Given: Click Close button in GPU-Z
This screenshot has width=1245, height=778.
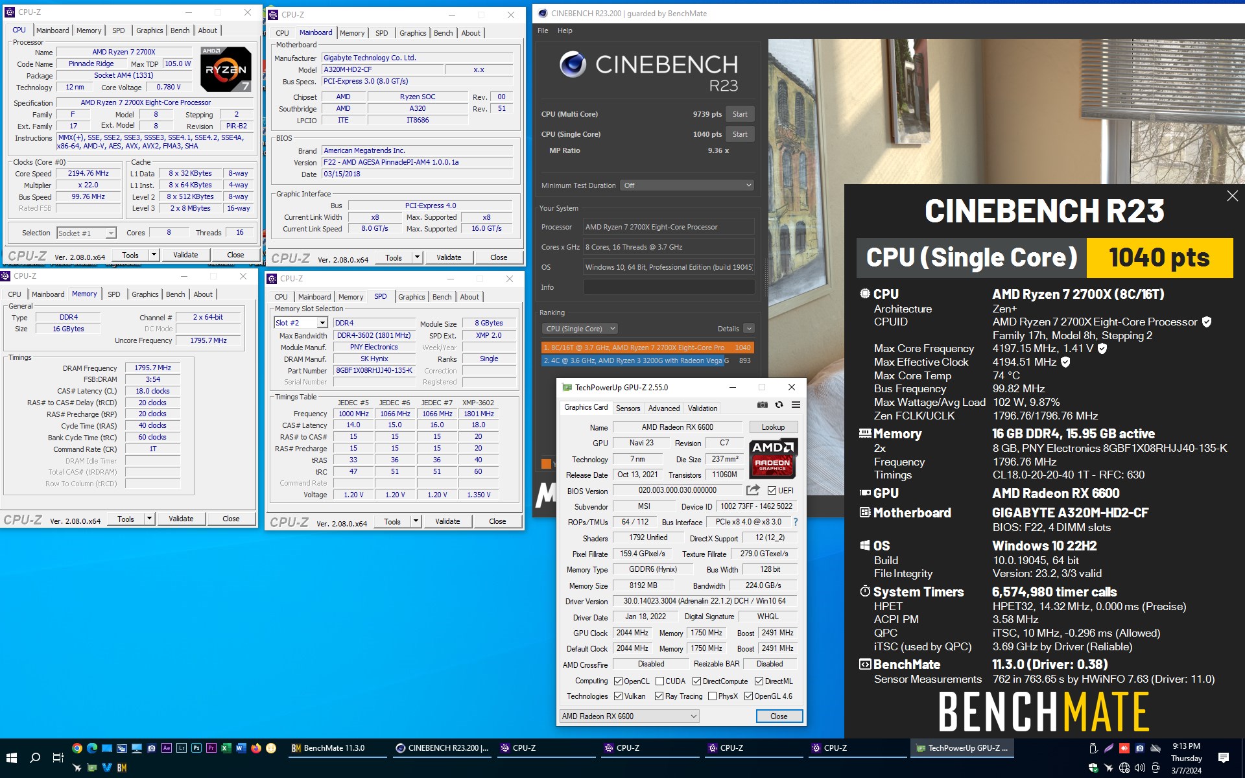Looking at the screenshot, I should (779, 716).
